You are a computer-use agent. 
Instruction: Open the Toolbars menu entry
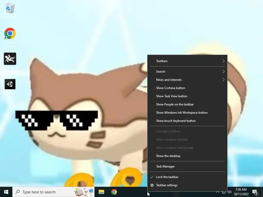(x=187, y=61)
